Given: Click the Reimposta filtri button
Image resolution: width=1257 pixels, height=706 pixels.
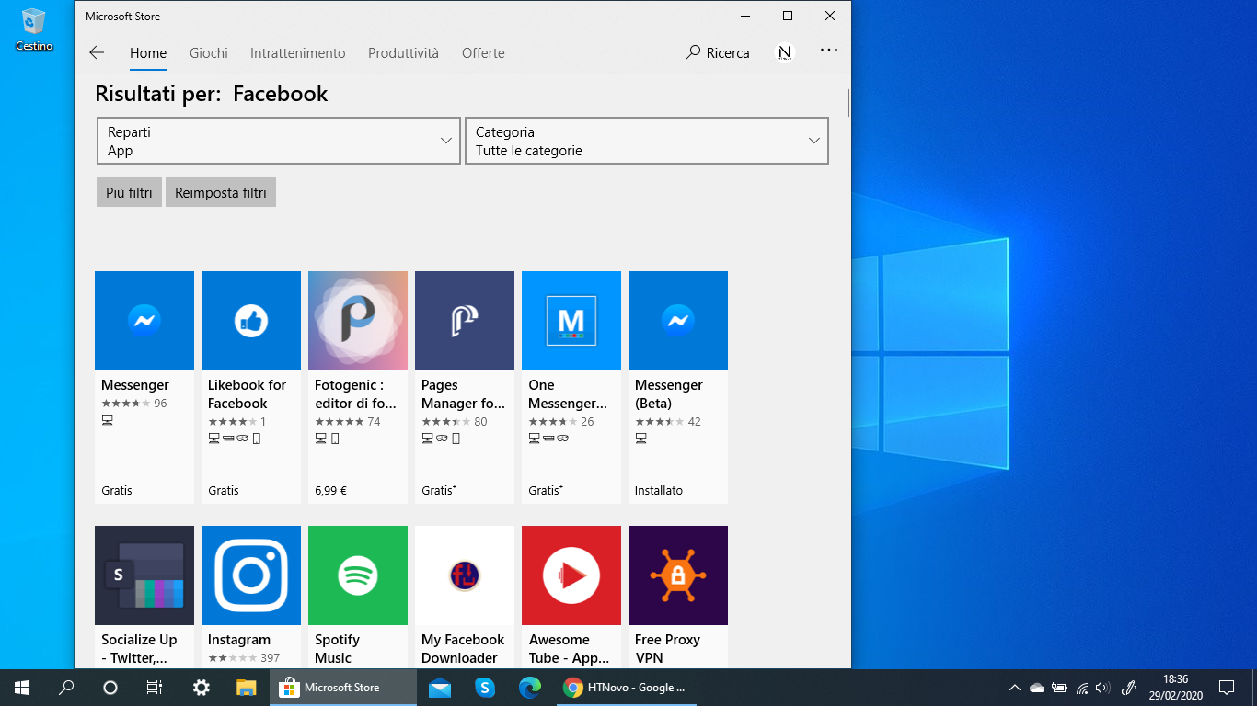Looking at the screenshot, I should tap(221, 192).
